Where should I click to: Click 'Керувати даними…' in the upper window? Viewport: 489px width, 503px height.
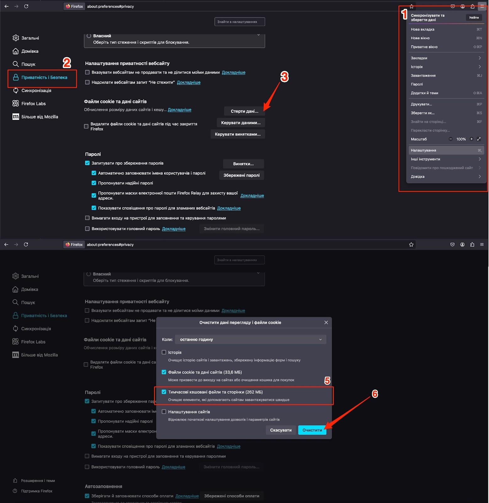point(241,123)
